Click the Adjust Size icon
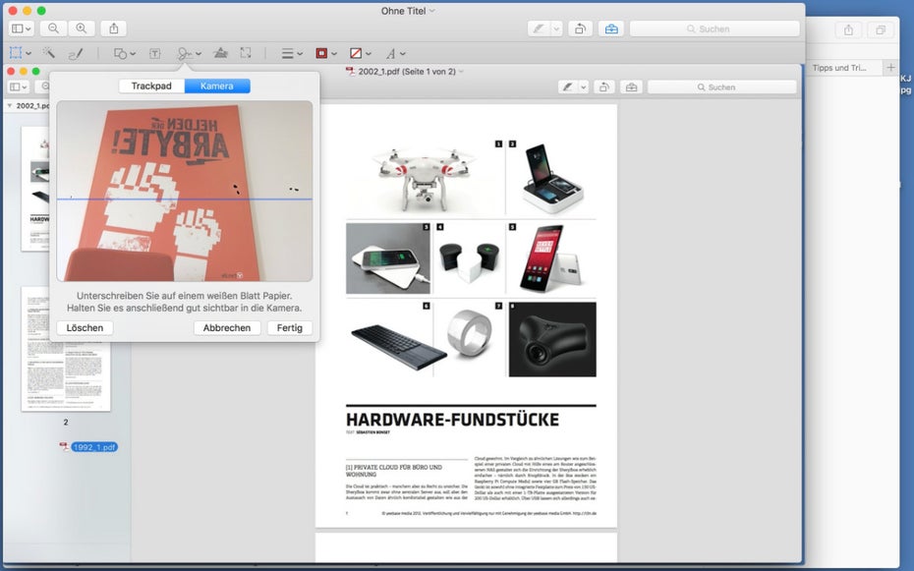914x571 pixels. tap(246, 53)
